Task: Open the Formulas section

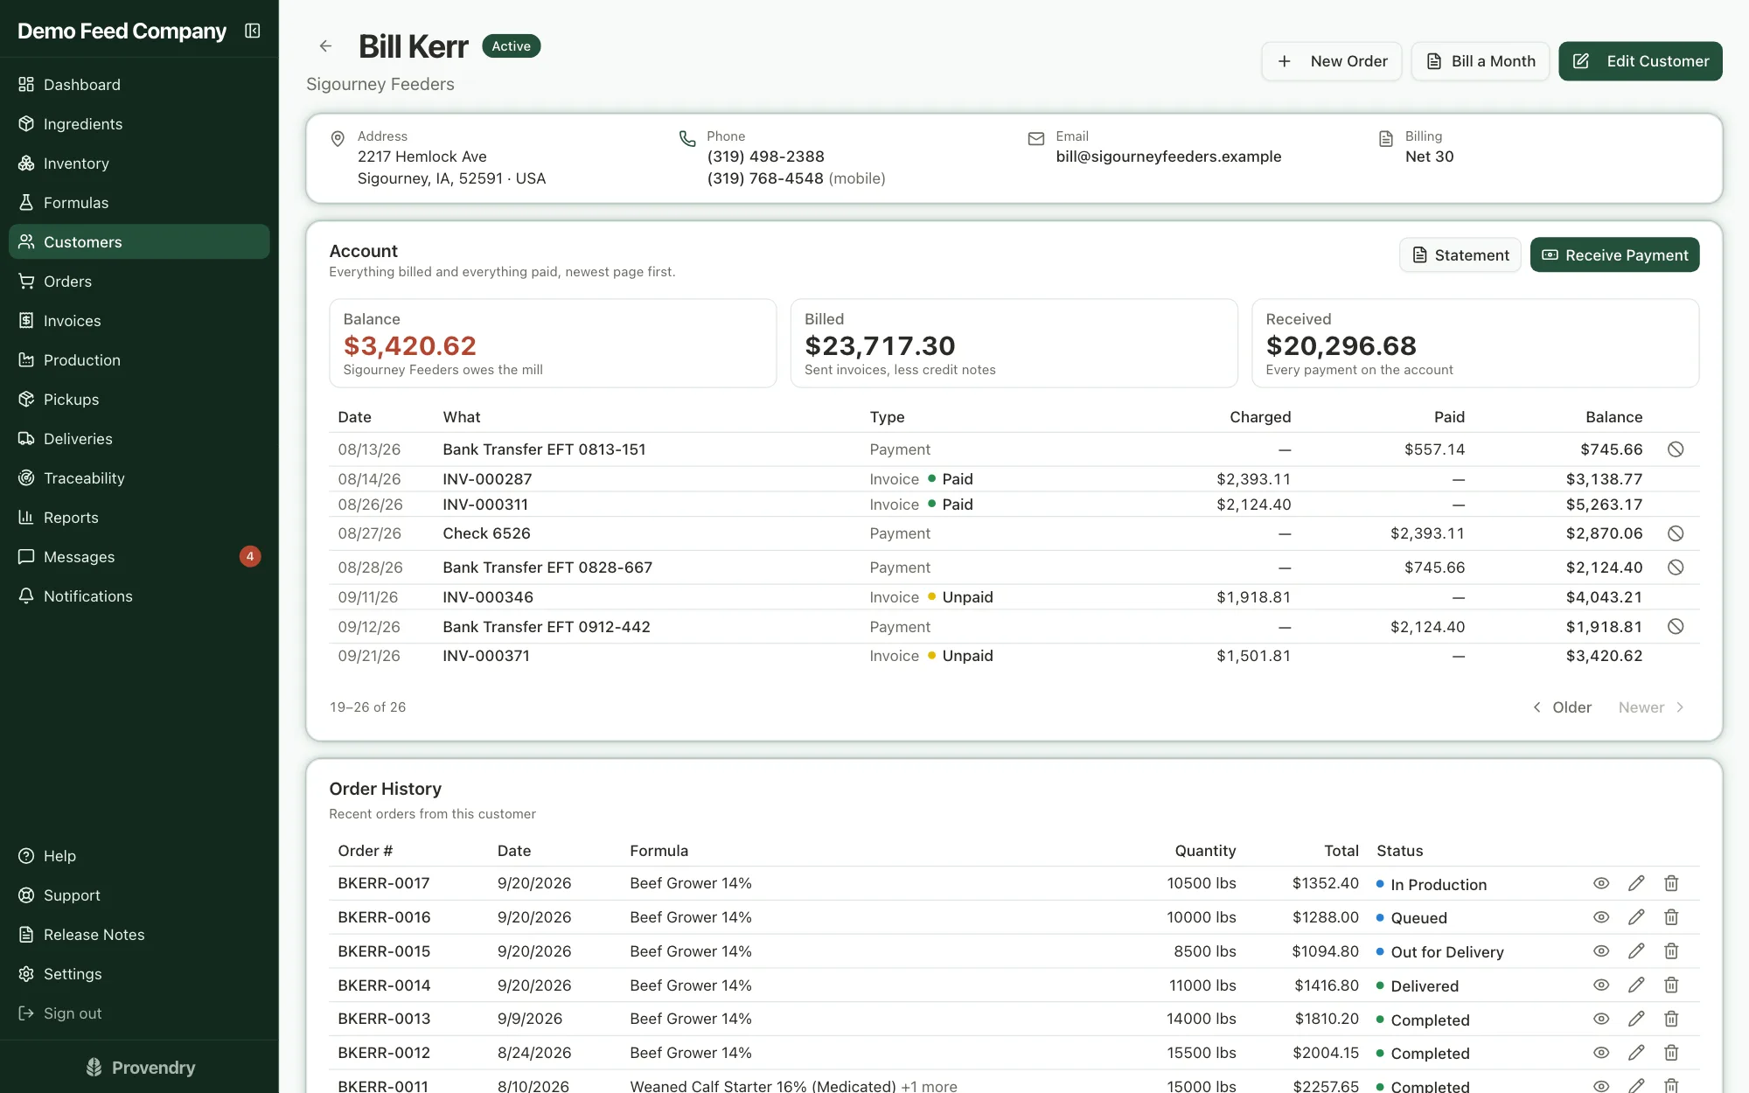Action: pyautogui.click(x=139, y=203)
